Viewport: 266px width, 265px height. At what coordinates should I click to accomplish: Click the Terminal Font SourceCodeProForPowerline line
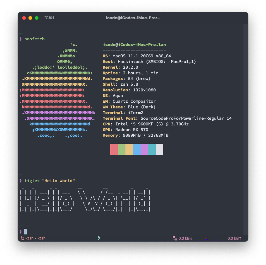click(x=167, y=118)
